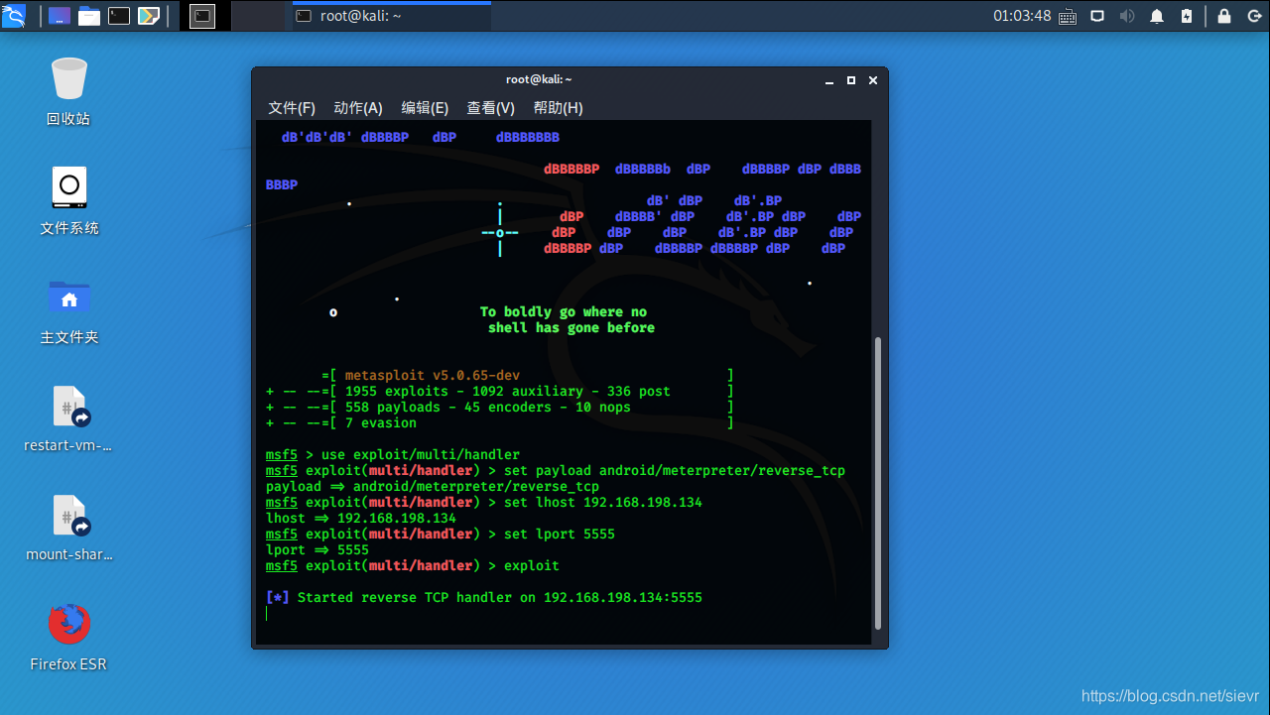
Task: Open the text editor panel launcher
Action: [149, 16]
